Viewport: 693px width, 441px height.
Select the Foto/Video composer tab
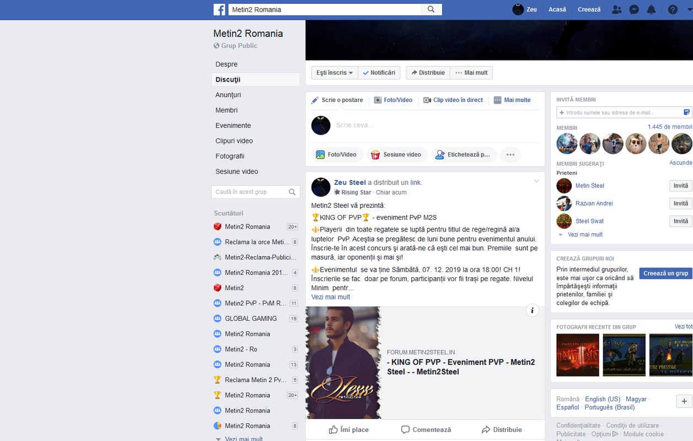tap(393, 100)
